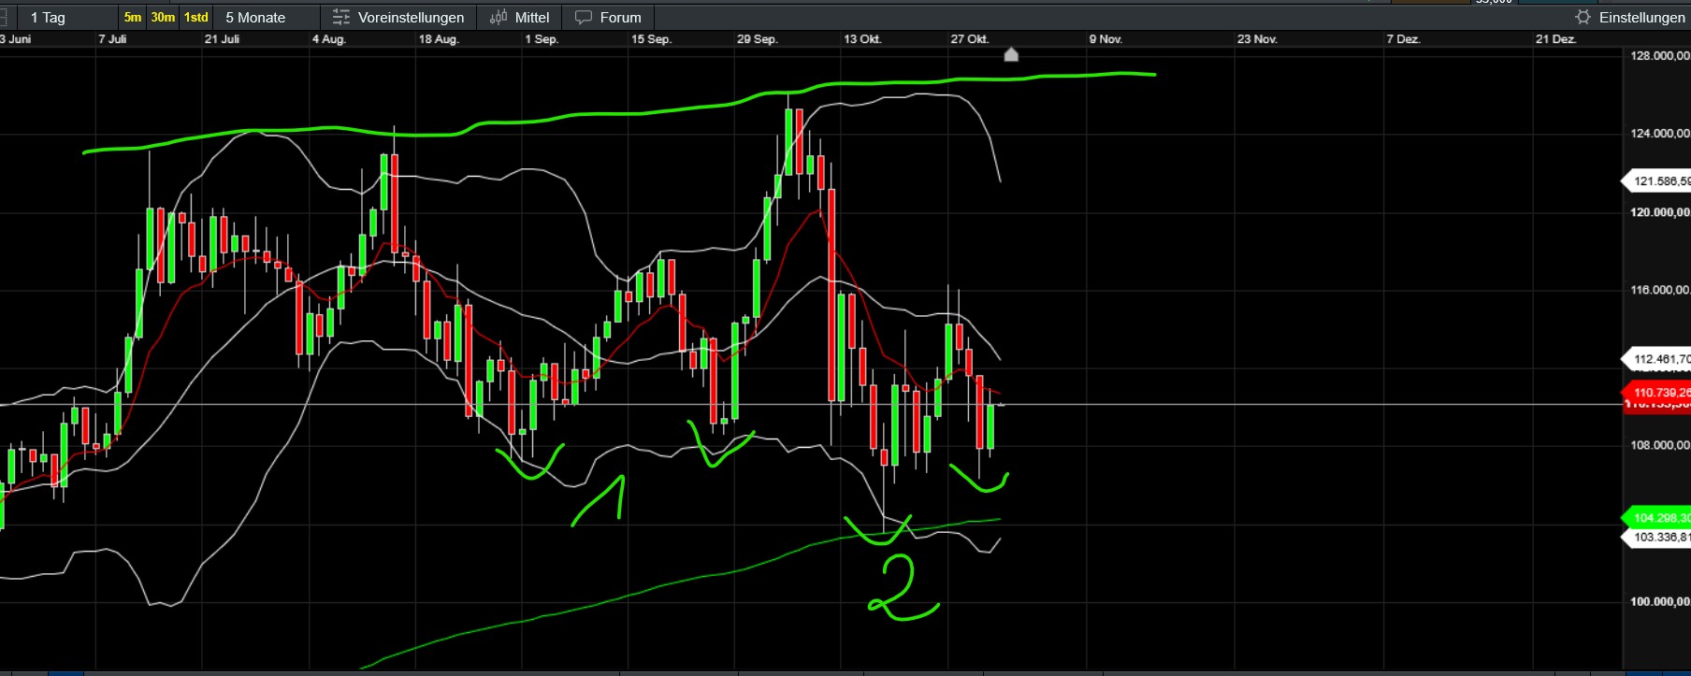Image resolution: width=1691 pixels, height=676 pixels.
Task: Click the 1 Sep. date label
Action: (542, 39)
